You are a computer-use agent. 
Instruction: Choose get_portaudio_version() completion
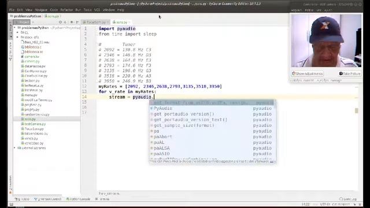[x=212, y=114]
